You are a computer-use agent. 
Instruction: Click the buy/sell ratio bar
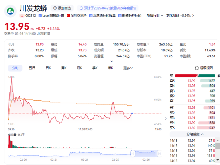point(195,76)
